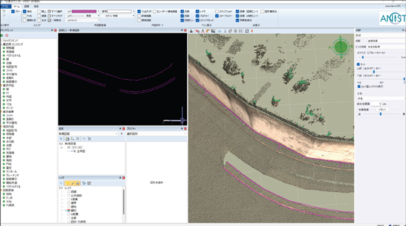Toggle the 端点 snap checkbox

tap(25, 11)
